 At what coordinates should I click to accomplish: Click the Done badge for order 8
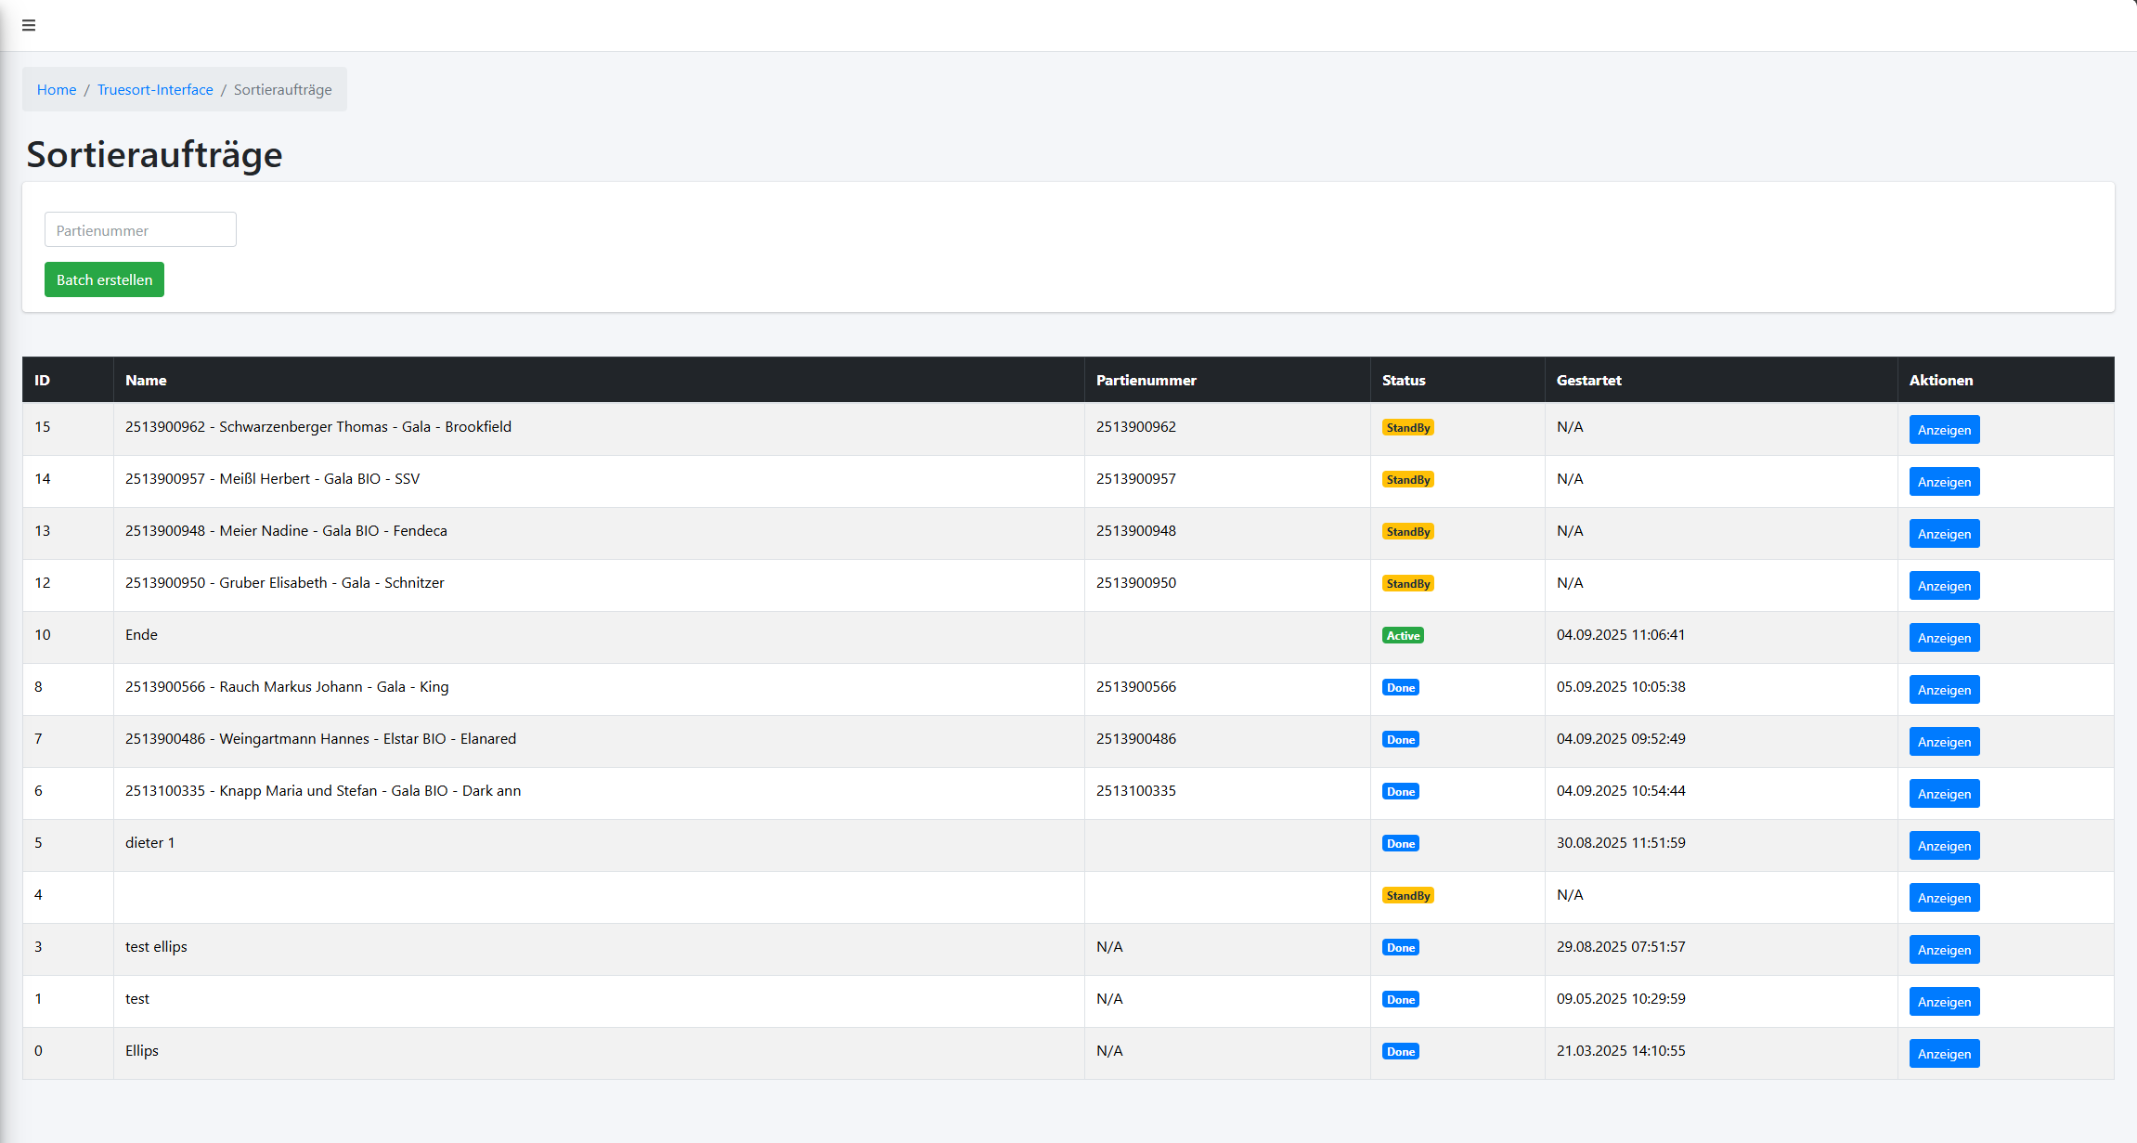(1400, 688)
